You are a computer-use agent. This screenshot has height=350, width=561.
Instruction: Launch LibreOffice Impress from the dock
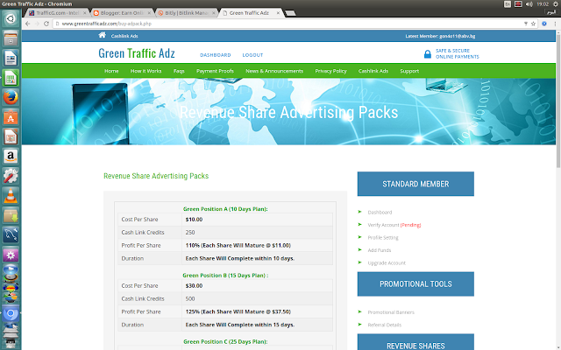11,136
